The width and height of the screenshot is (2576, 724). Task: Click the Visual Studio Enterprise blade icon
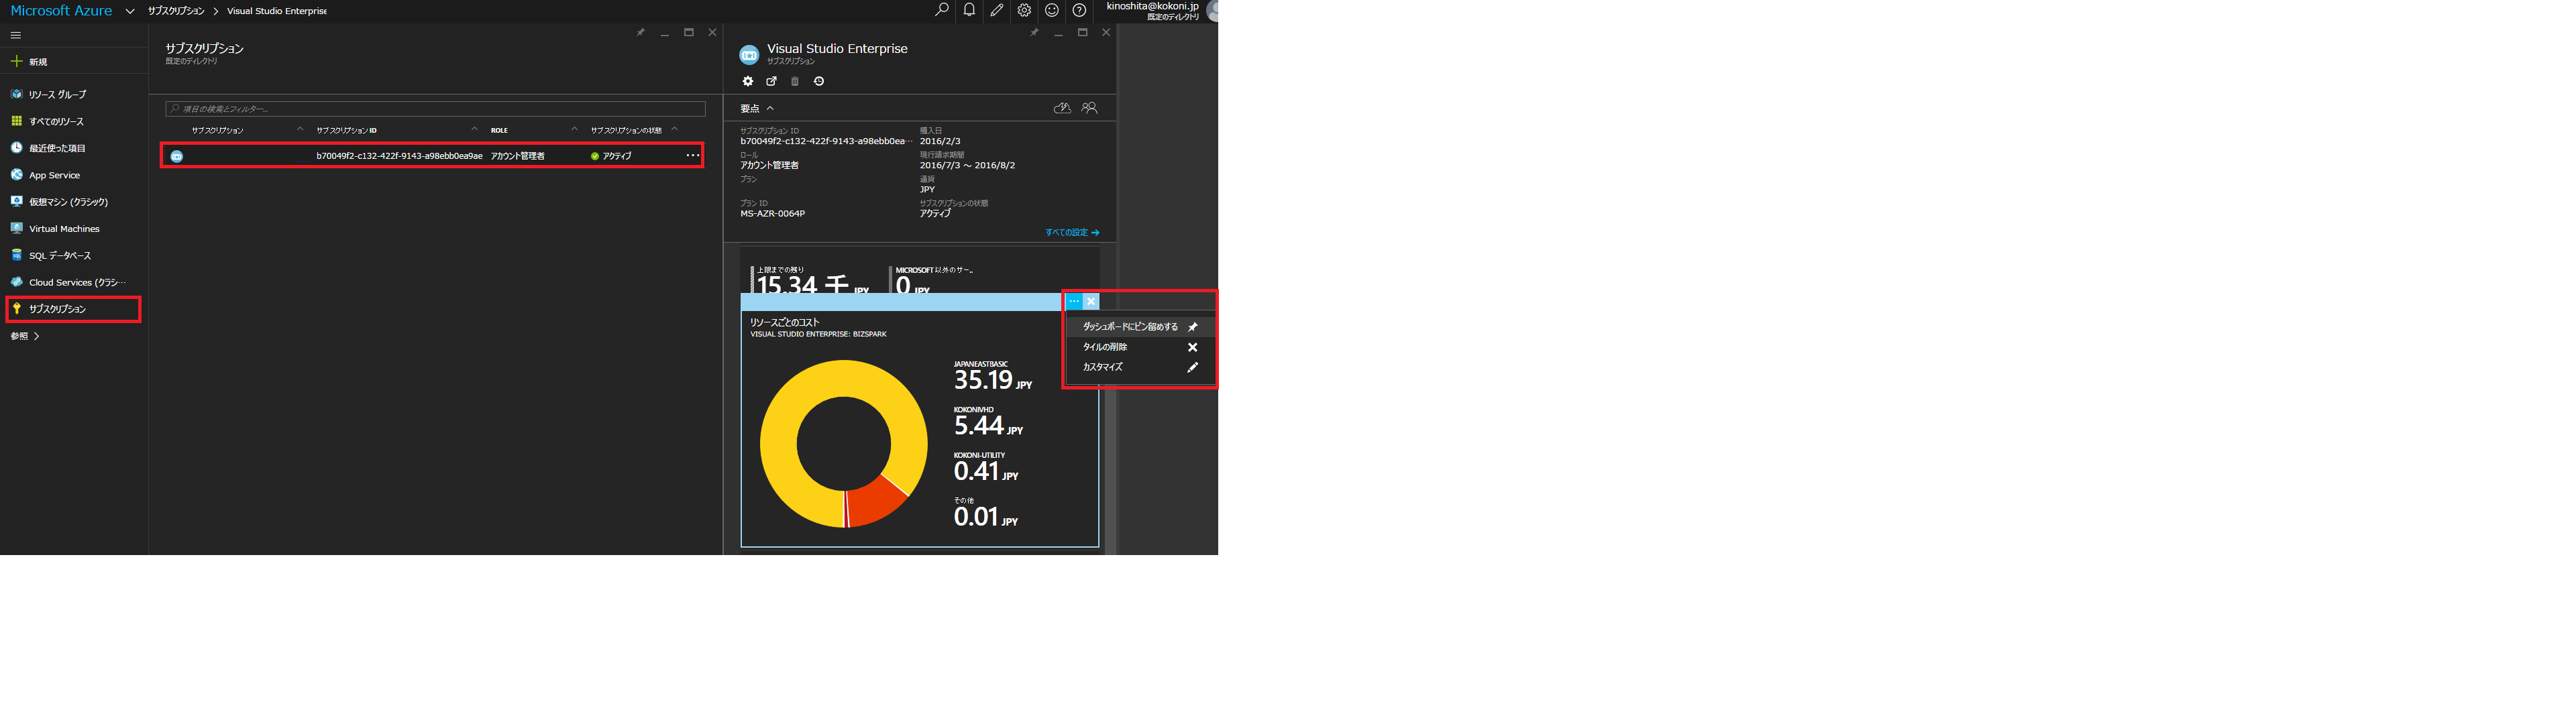749,54
